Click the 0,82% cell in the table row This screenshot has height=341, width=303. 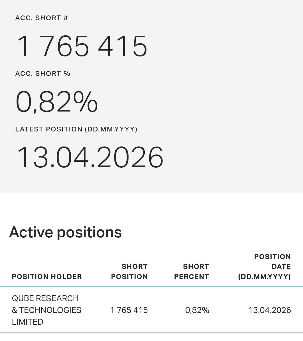(197, 310)
